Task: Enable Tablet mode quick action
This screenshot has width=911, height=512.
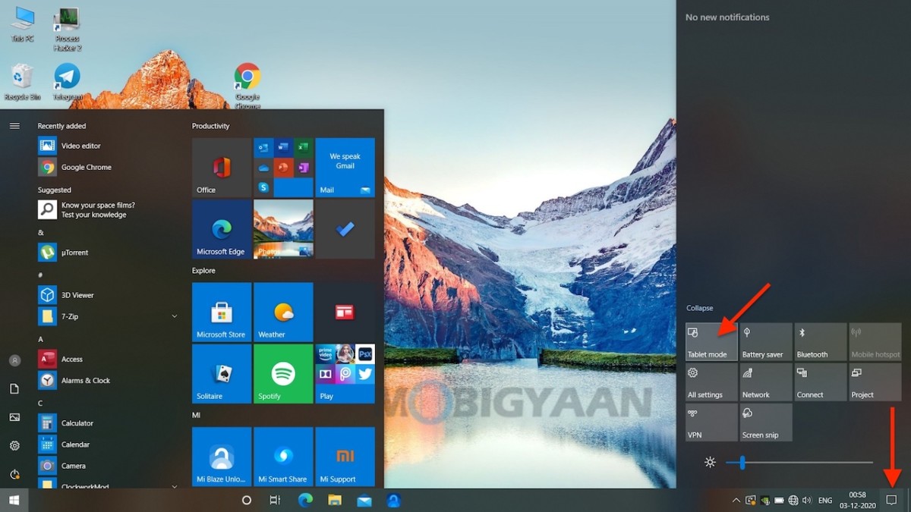Action: pos(711,341)
